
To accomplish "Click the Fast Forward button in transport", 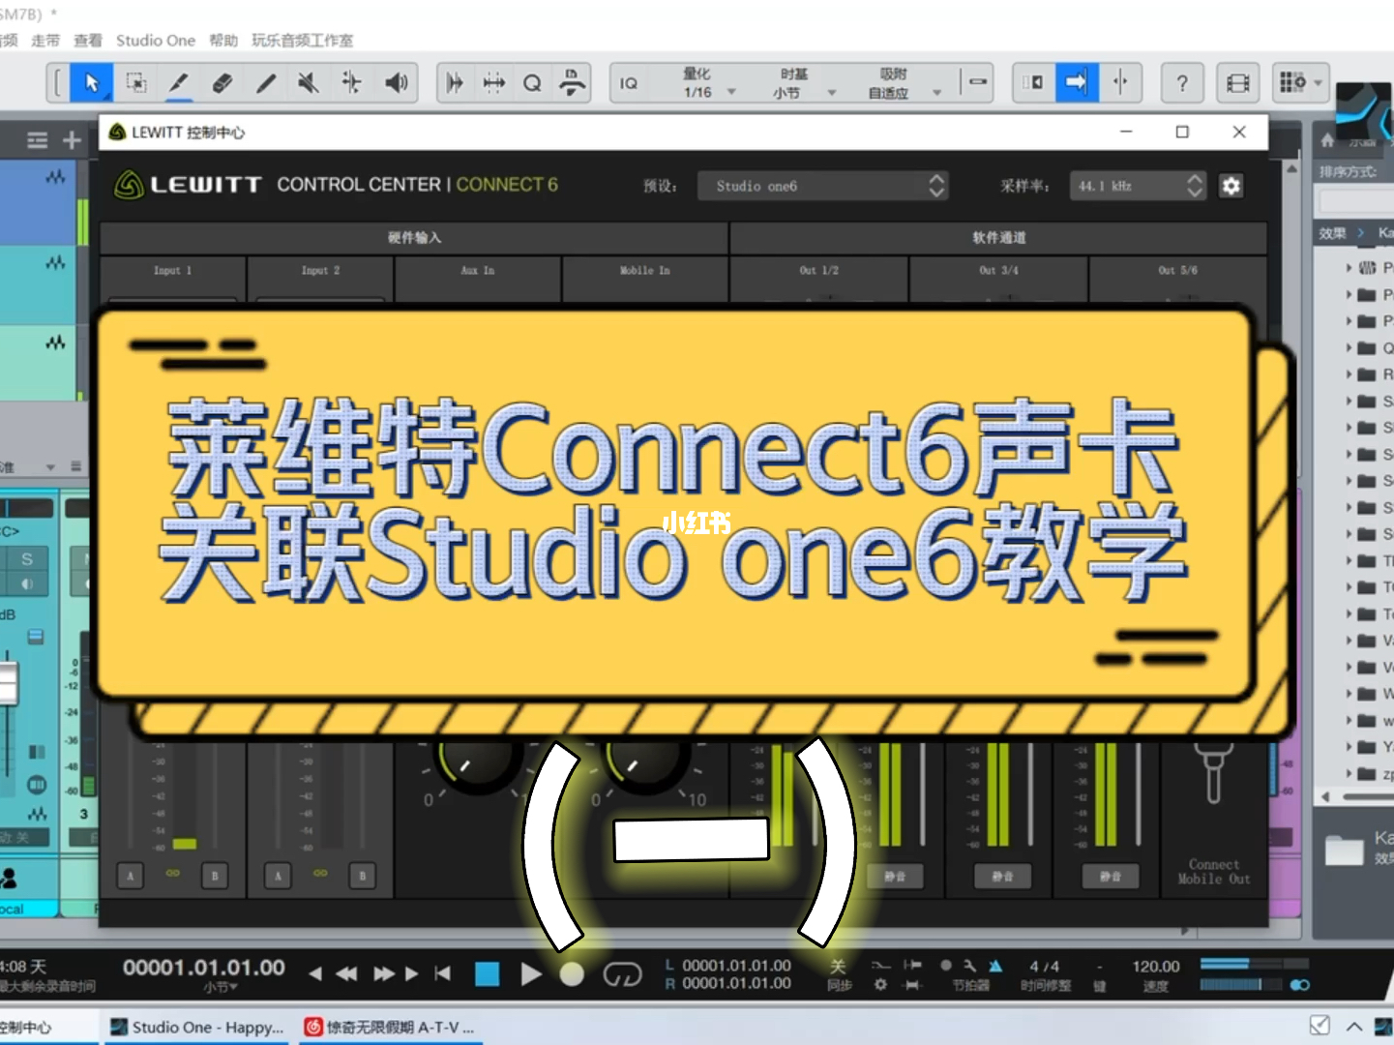I will click(x=384, y=974).
